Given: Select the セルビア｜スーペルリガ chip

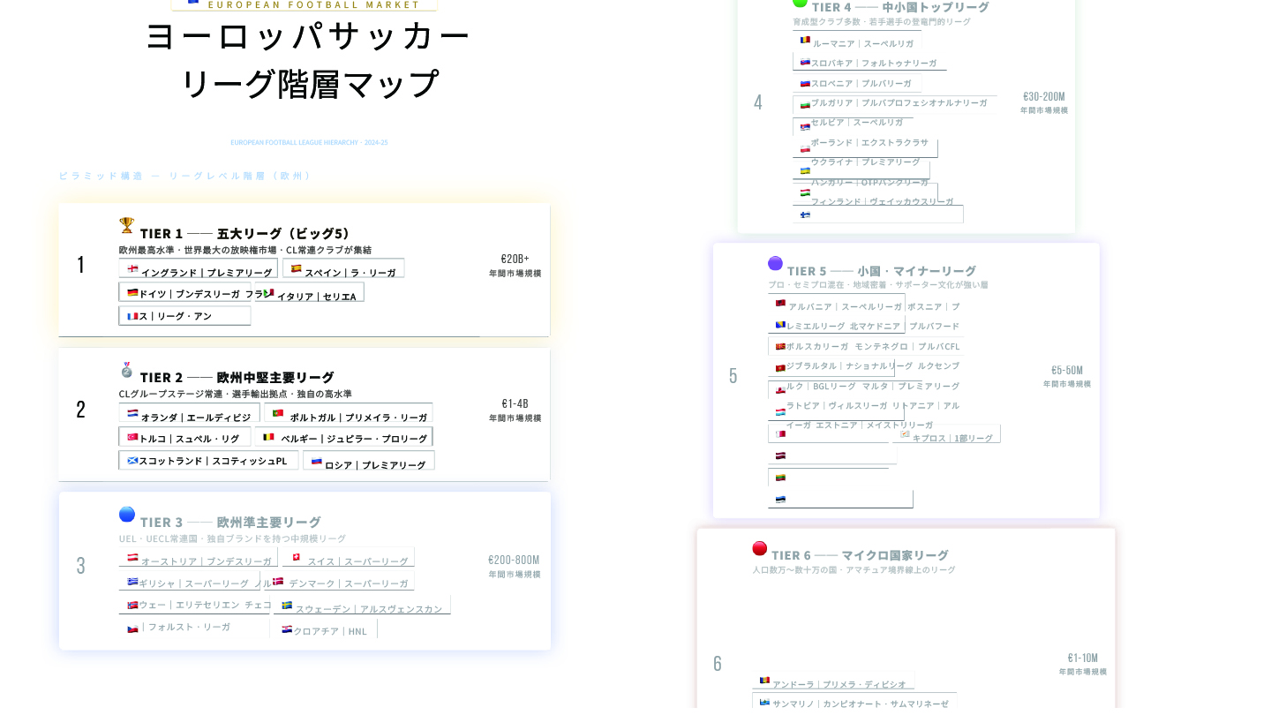Looking at the screenshot, I should pos(853,125).
